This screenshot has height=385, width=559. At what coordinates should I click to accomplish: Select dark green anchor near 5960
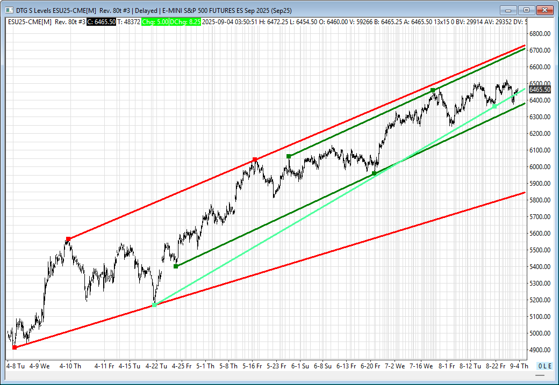(x=374, y=173)
